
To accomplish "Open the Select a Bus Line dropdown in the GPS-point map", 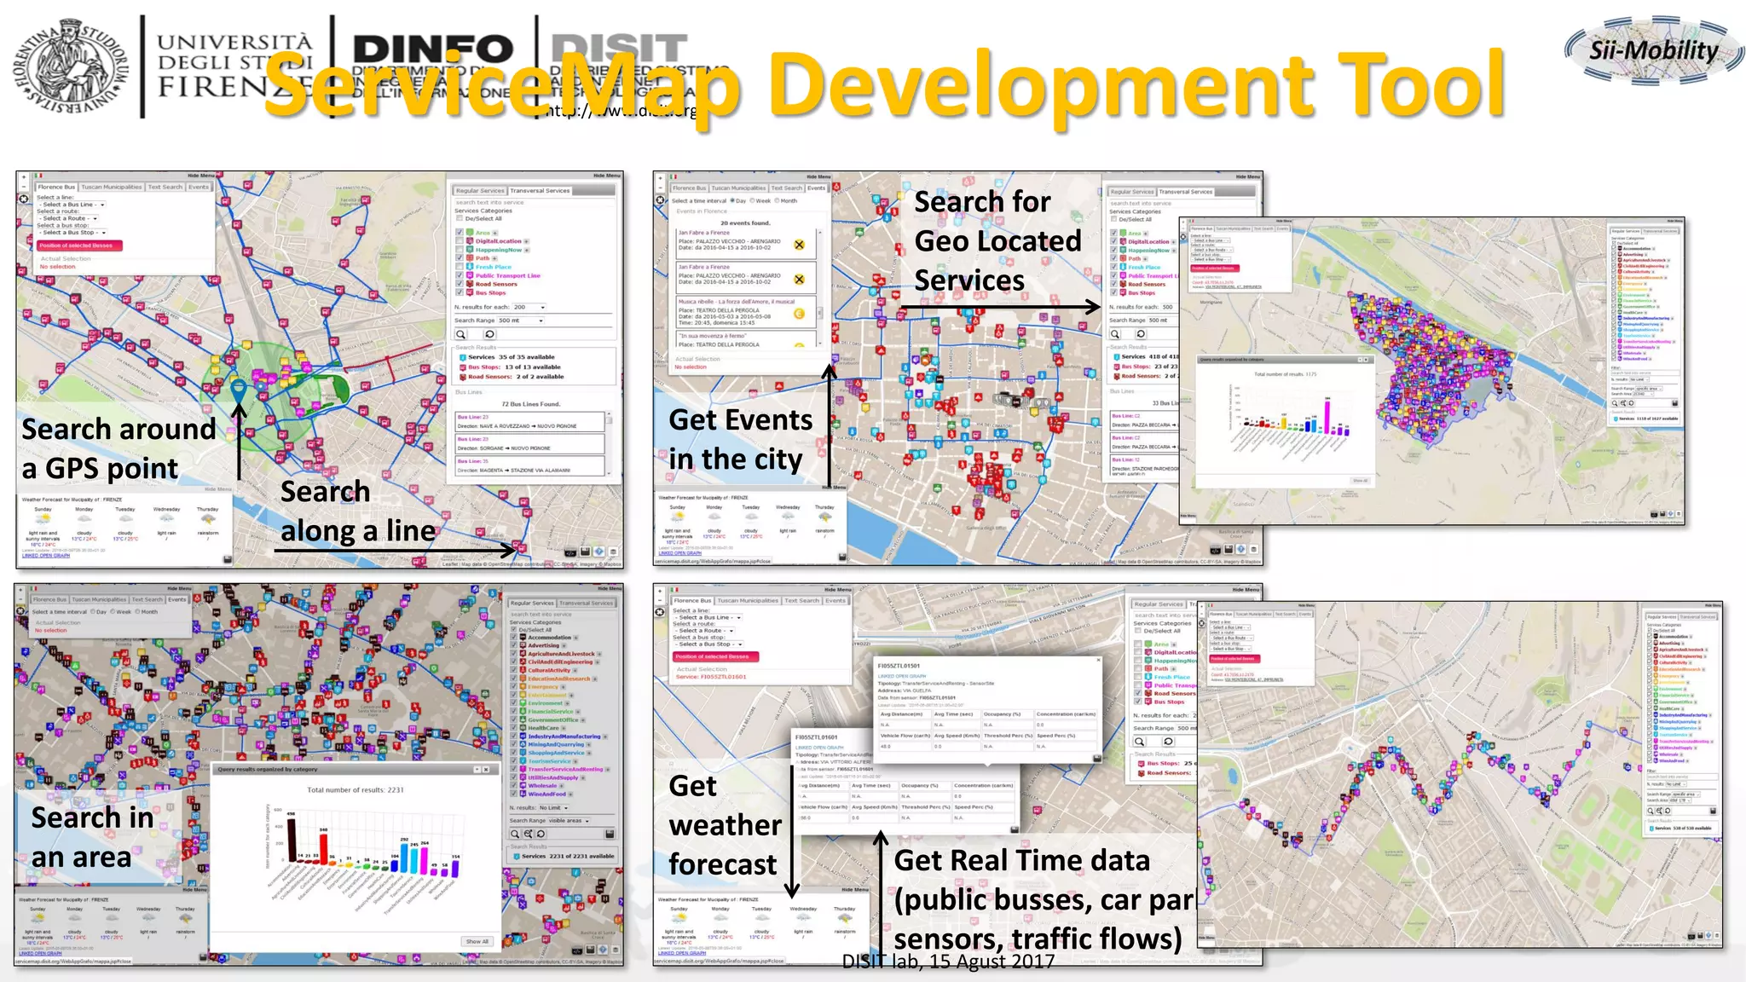I will pos(72,205).
